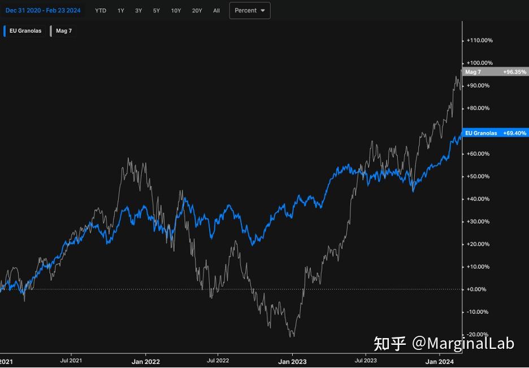Screen dimensions: 529x368
Task: Pick the 20Y time range
Action: tap(197, 11)
